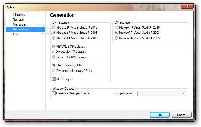Open the Libraries options page
The width and height of the screenshot is (201, 127).
click(x=19, y=15)
